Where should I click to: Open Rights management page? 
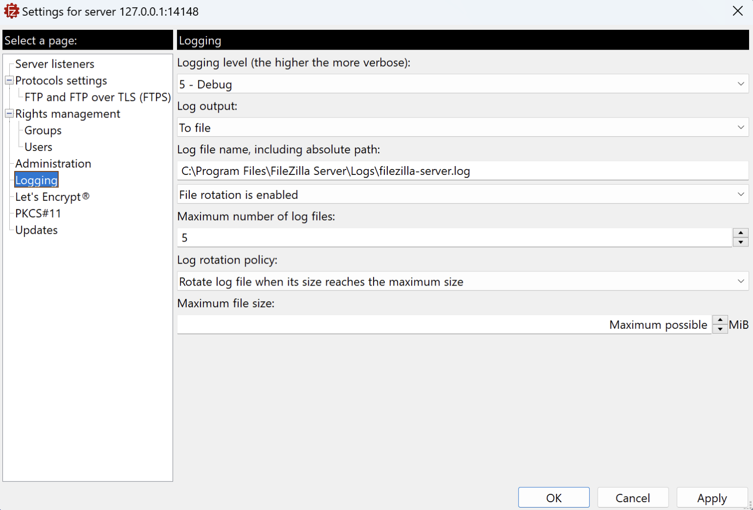68,114
